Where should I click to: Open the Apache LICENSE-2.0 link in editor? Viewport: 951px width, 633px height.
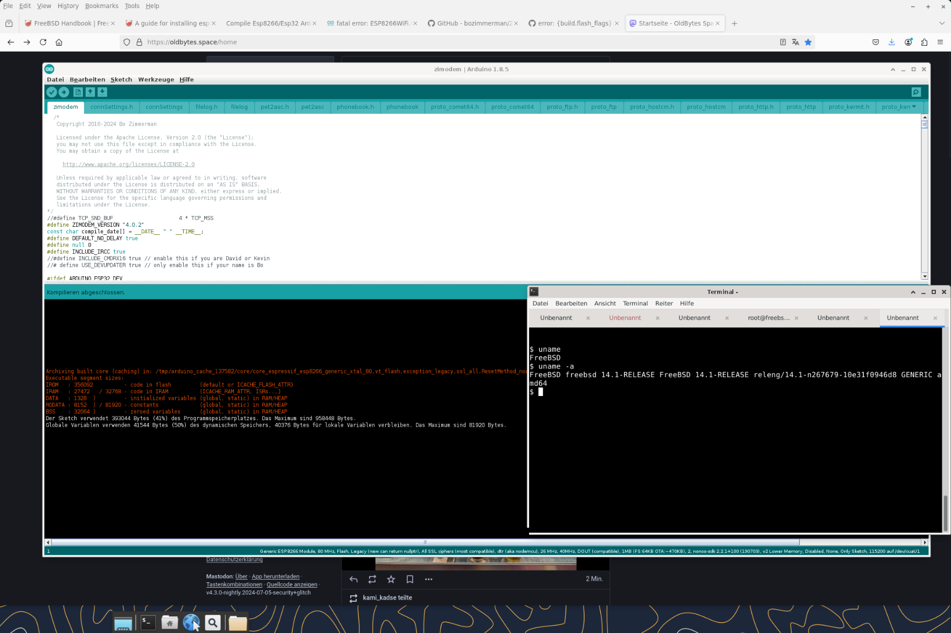point(128,164)
